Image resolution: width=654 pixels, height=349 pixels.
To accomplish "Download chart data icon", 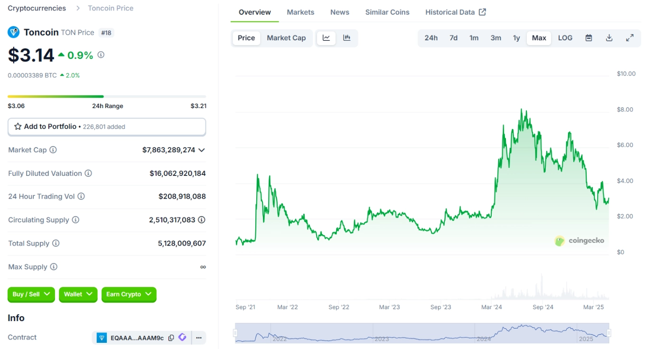I will click(609, 38).
